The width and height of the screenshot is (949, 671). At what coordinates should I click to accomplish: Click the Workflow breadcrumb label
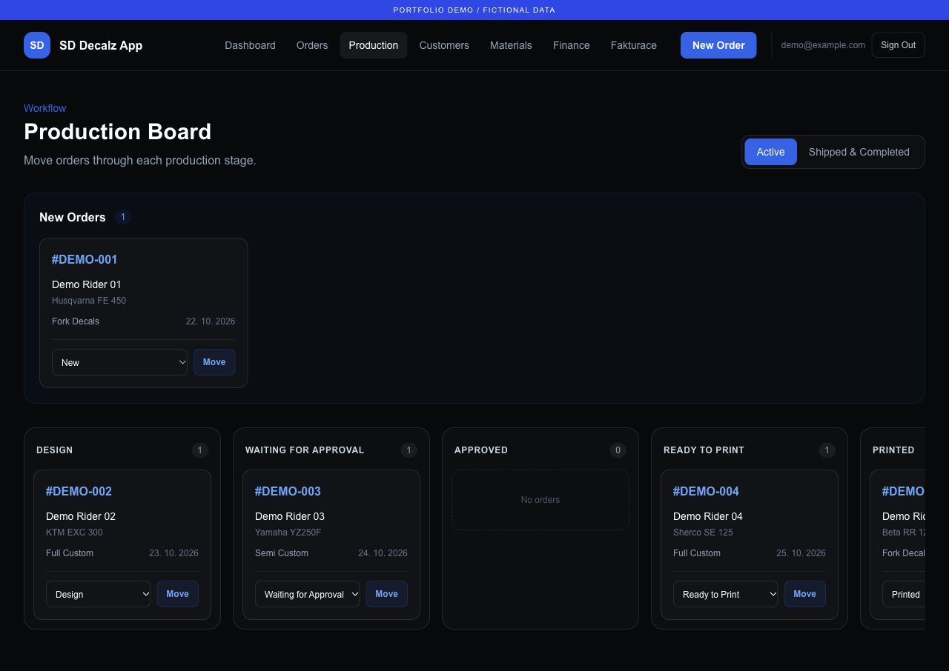(44, 108)
